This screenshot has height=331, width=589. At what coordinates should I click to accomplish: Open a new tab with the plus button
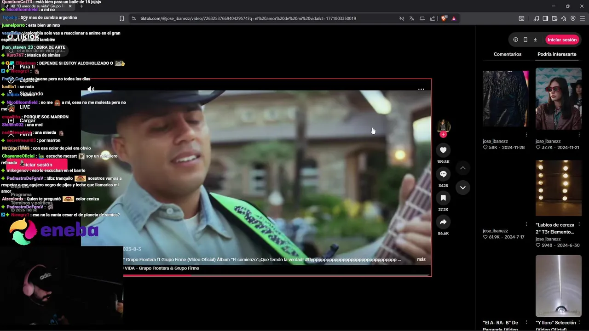(x=81, y=6)
